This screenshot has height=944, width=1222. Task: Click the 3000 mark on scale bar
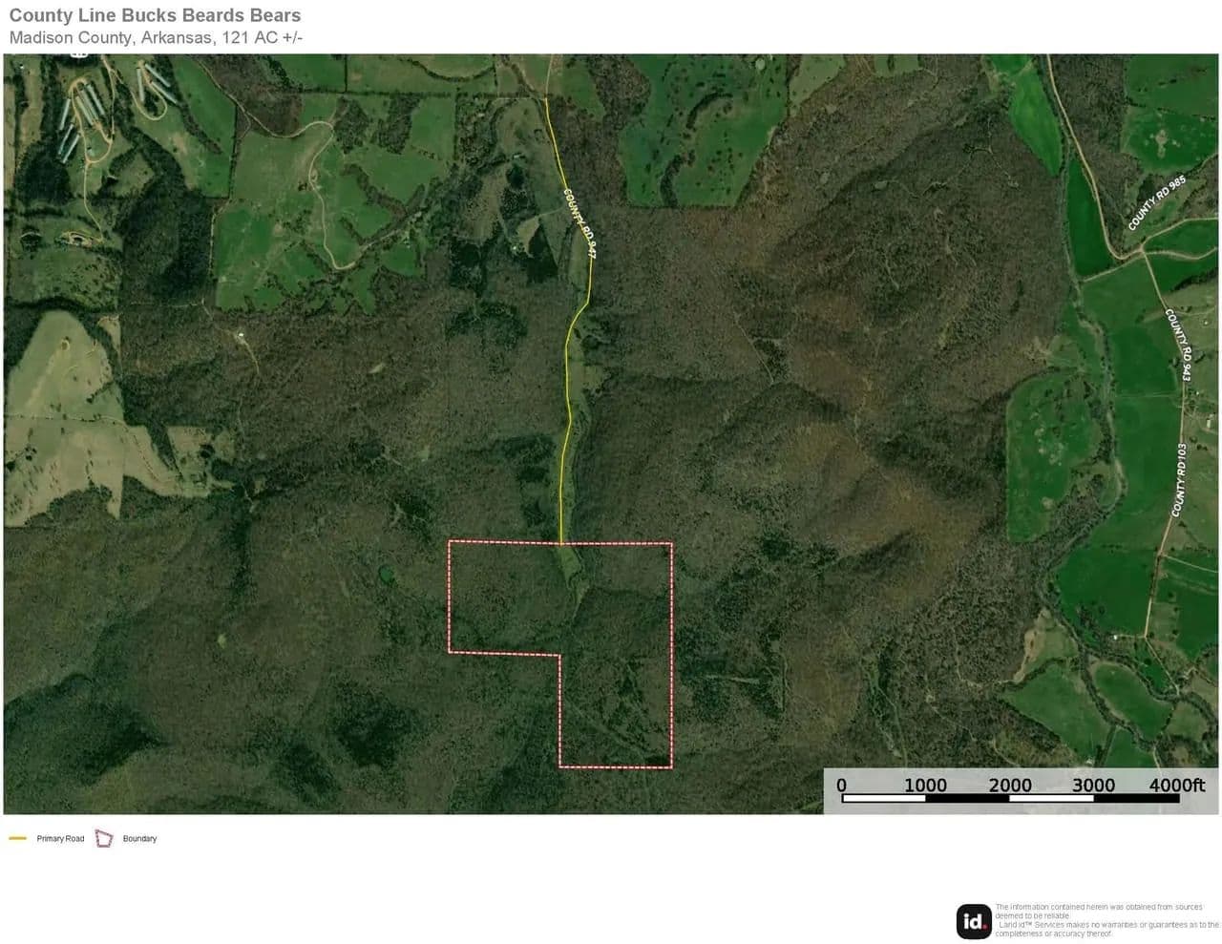pyautogui.click(x=1093, y=786)
